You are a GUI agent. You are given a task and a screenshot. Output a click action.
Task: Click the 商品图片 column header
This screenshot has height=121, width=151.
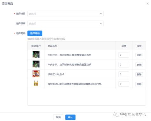pyautogui.click(x=36, y=46)
